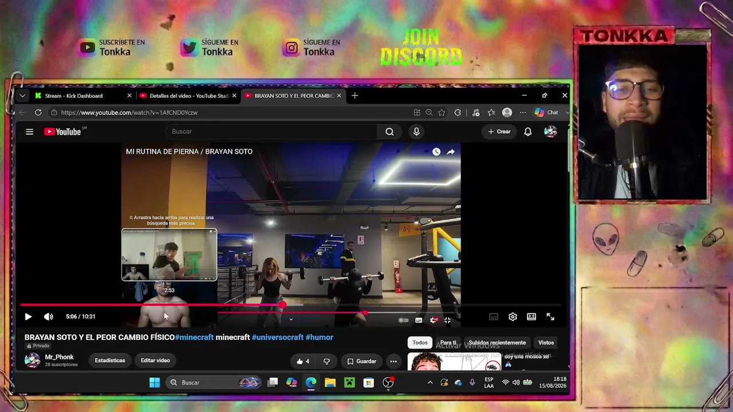
Task: Open Edge settings and more menu
Action: coord(522,113)
